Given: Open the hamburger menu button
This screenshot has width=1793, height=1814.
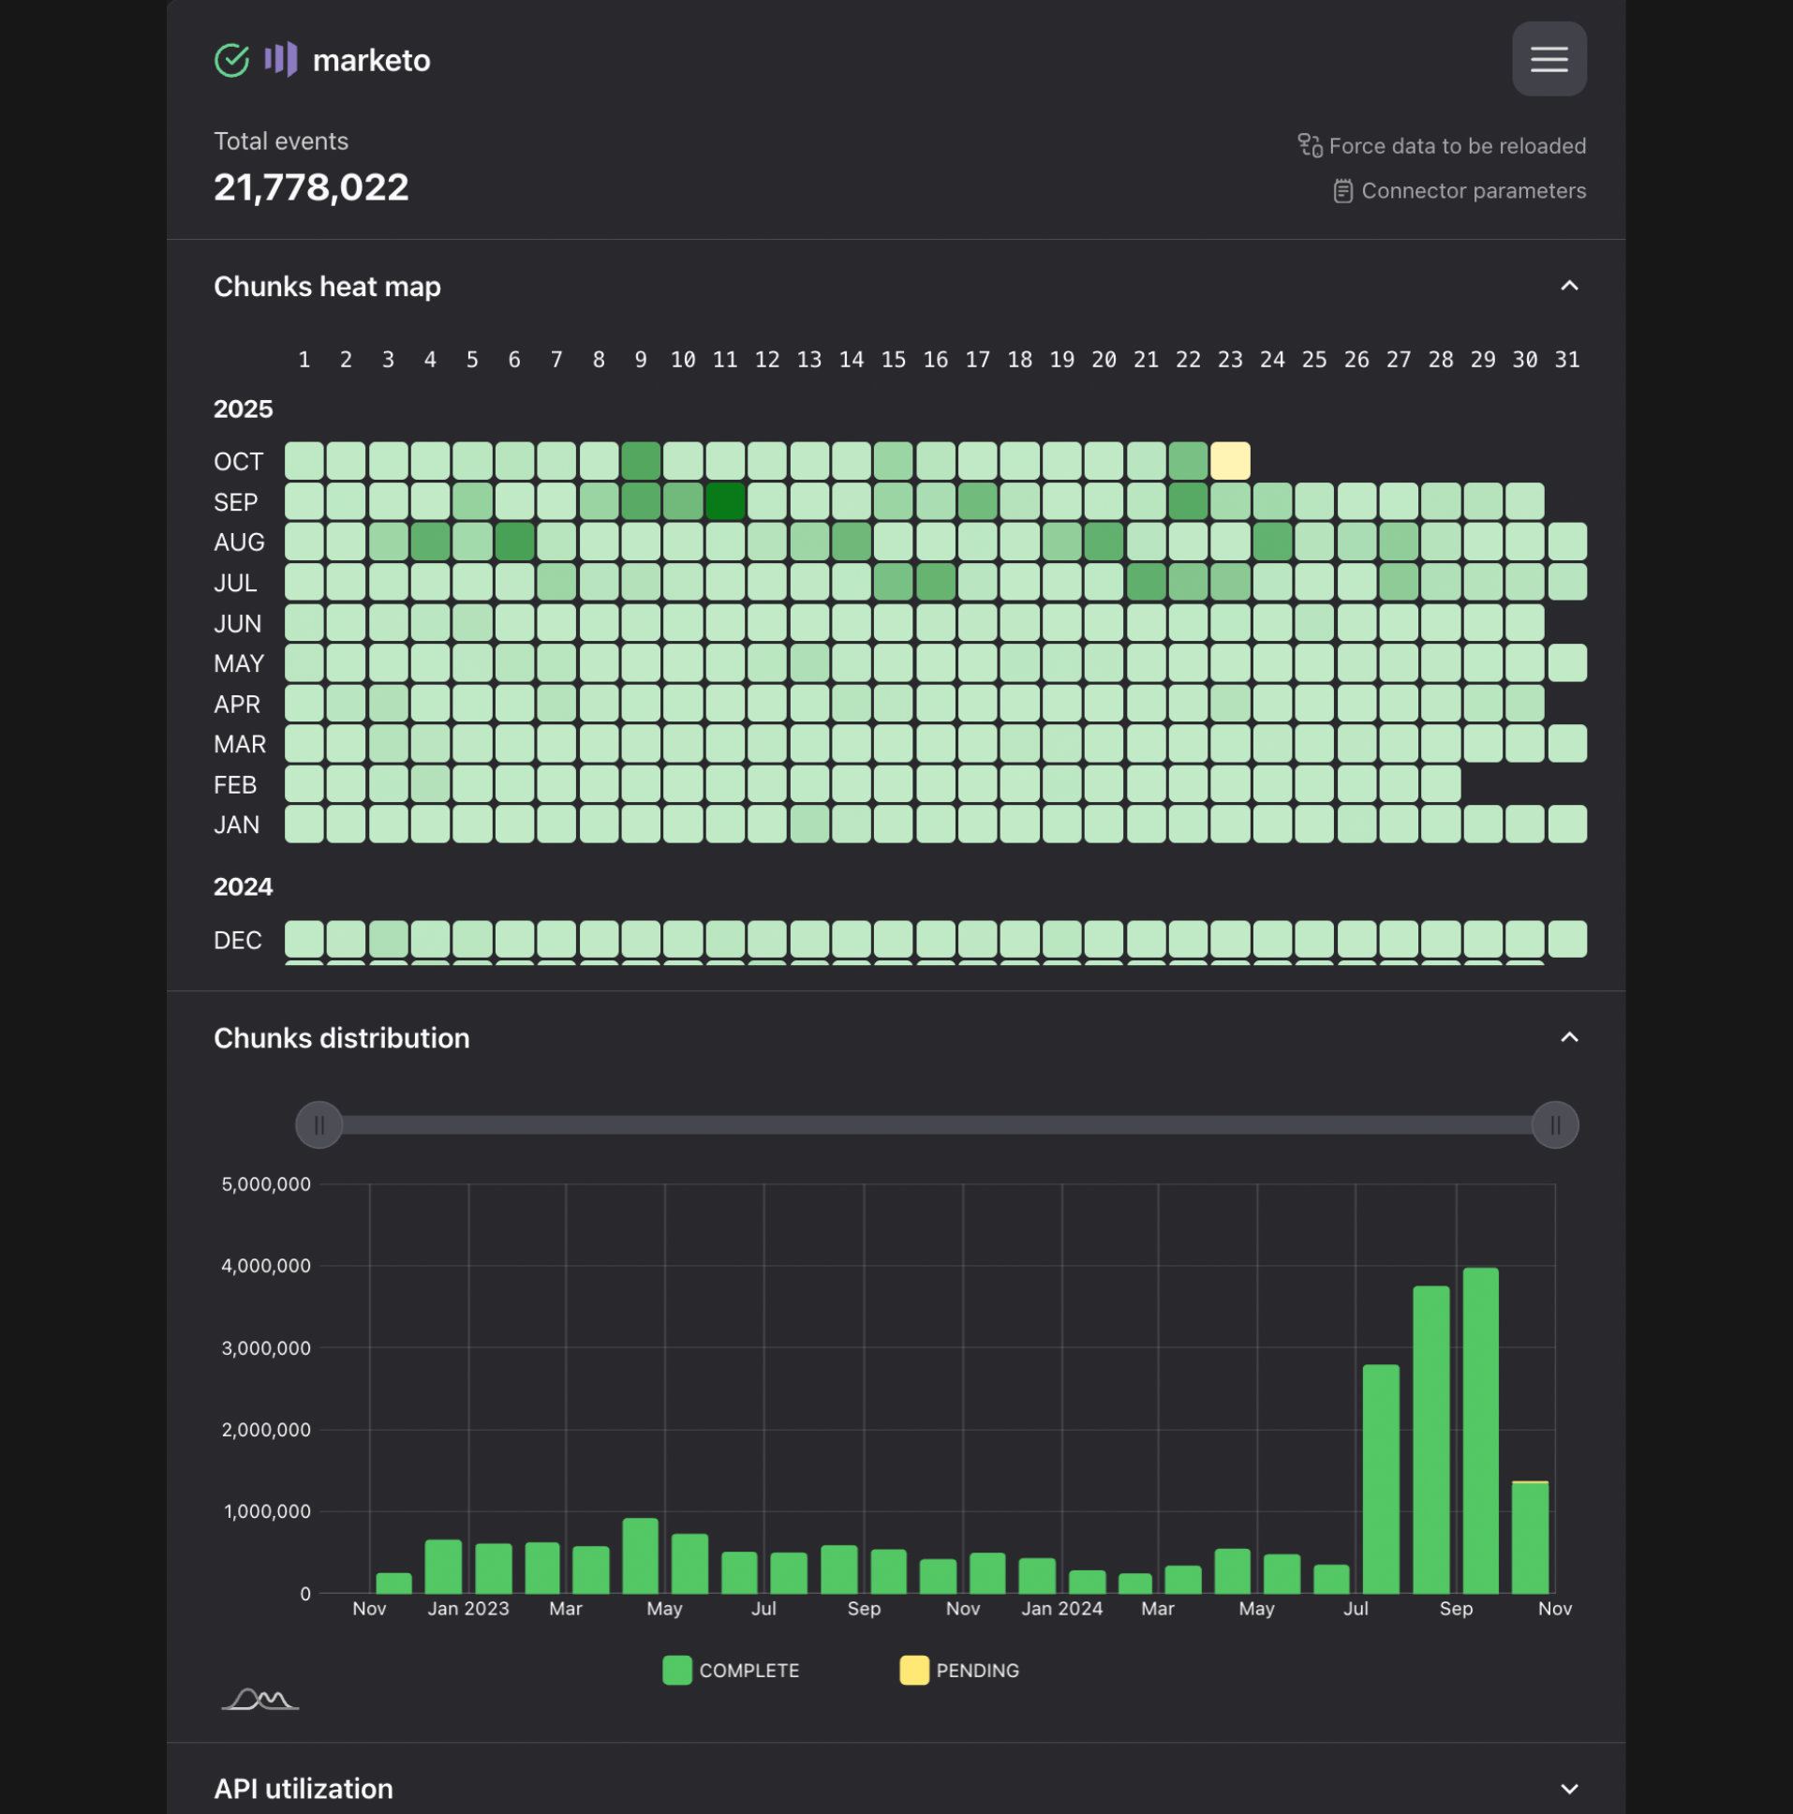Looking at the screenshot, I should [1548, 59].
